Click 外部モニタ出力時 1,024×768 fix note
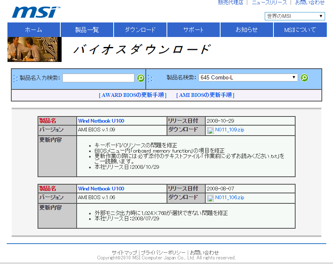This screenshot has height=264, width=333. [161, 213]
